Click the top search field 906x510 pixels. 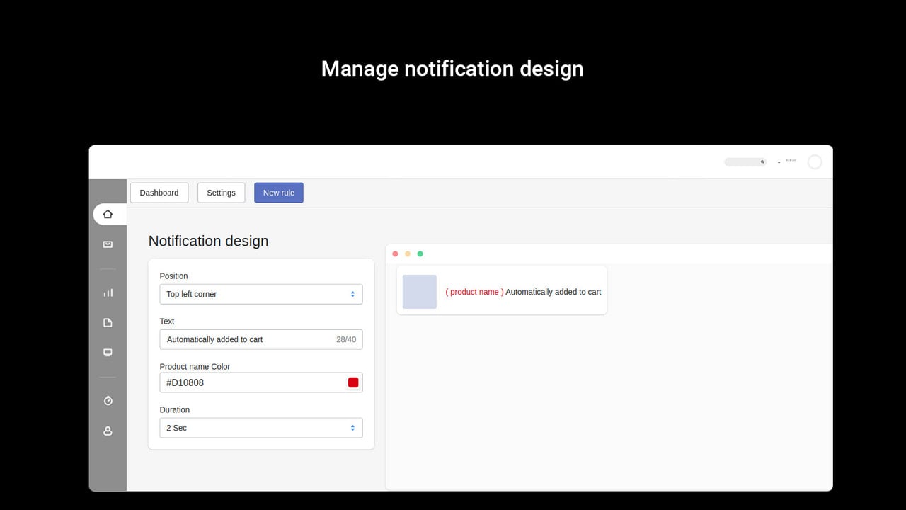(x=745, y=162)
